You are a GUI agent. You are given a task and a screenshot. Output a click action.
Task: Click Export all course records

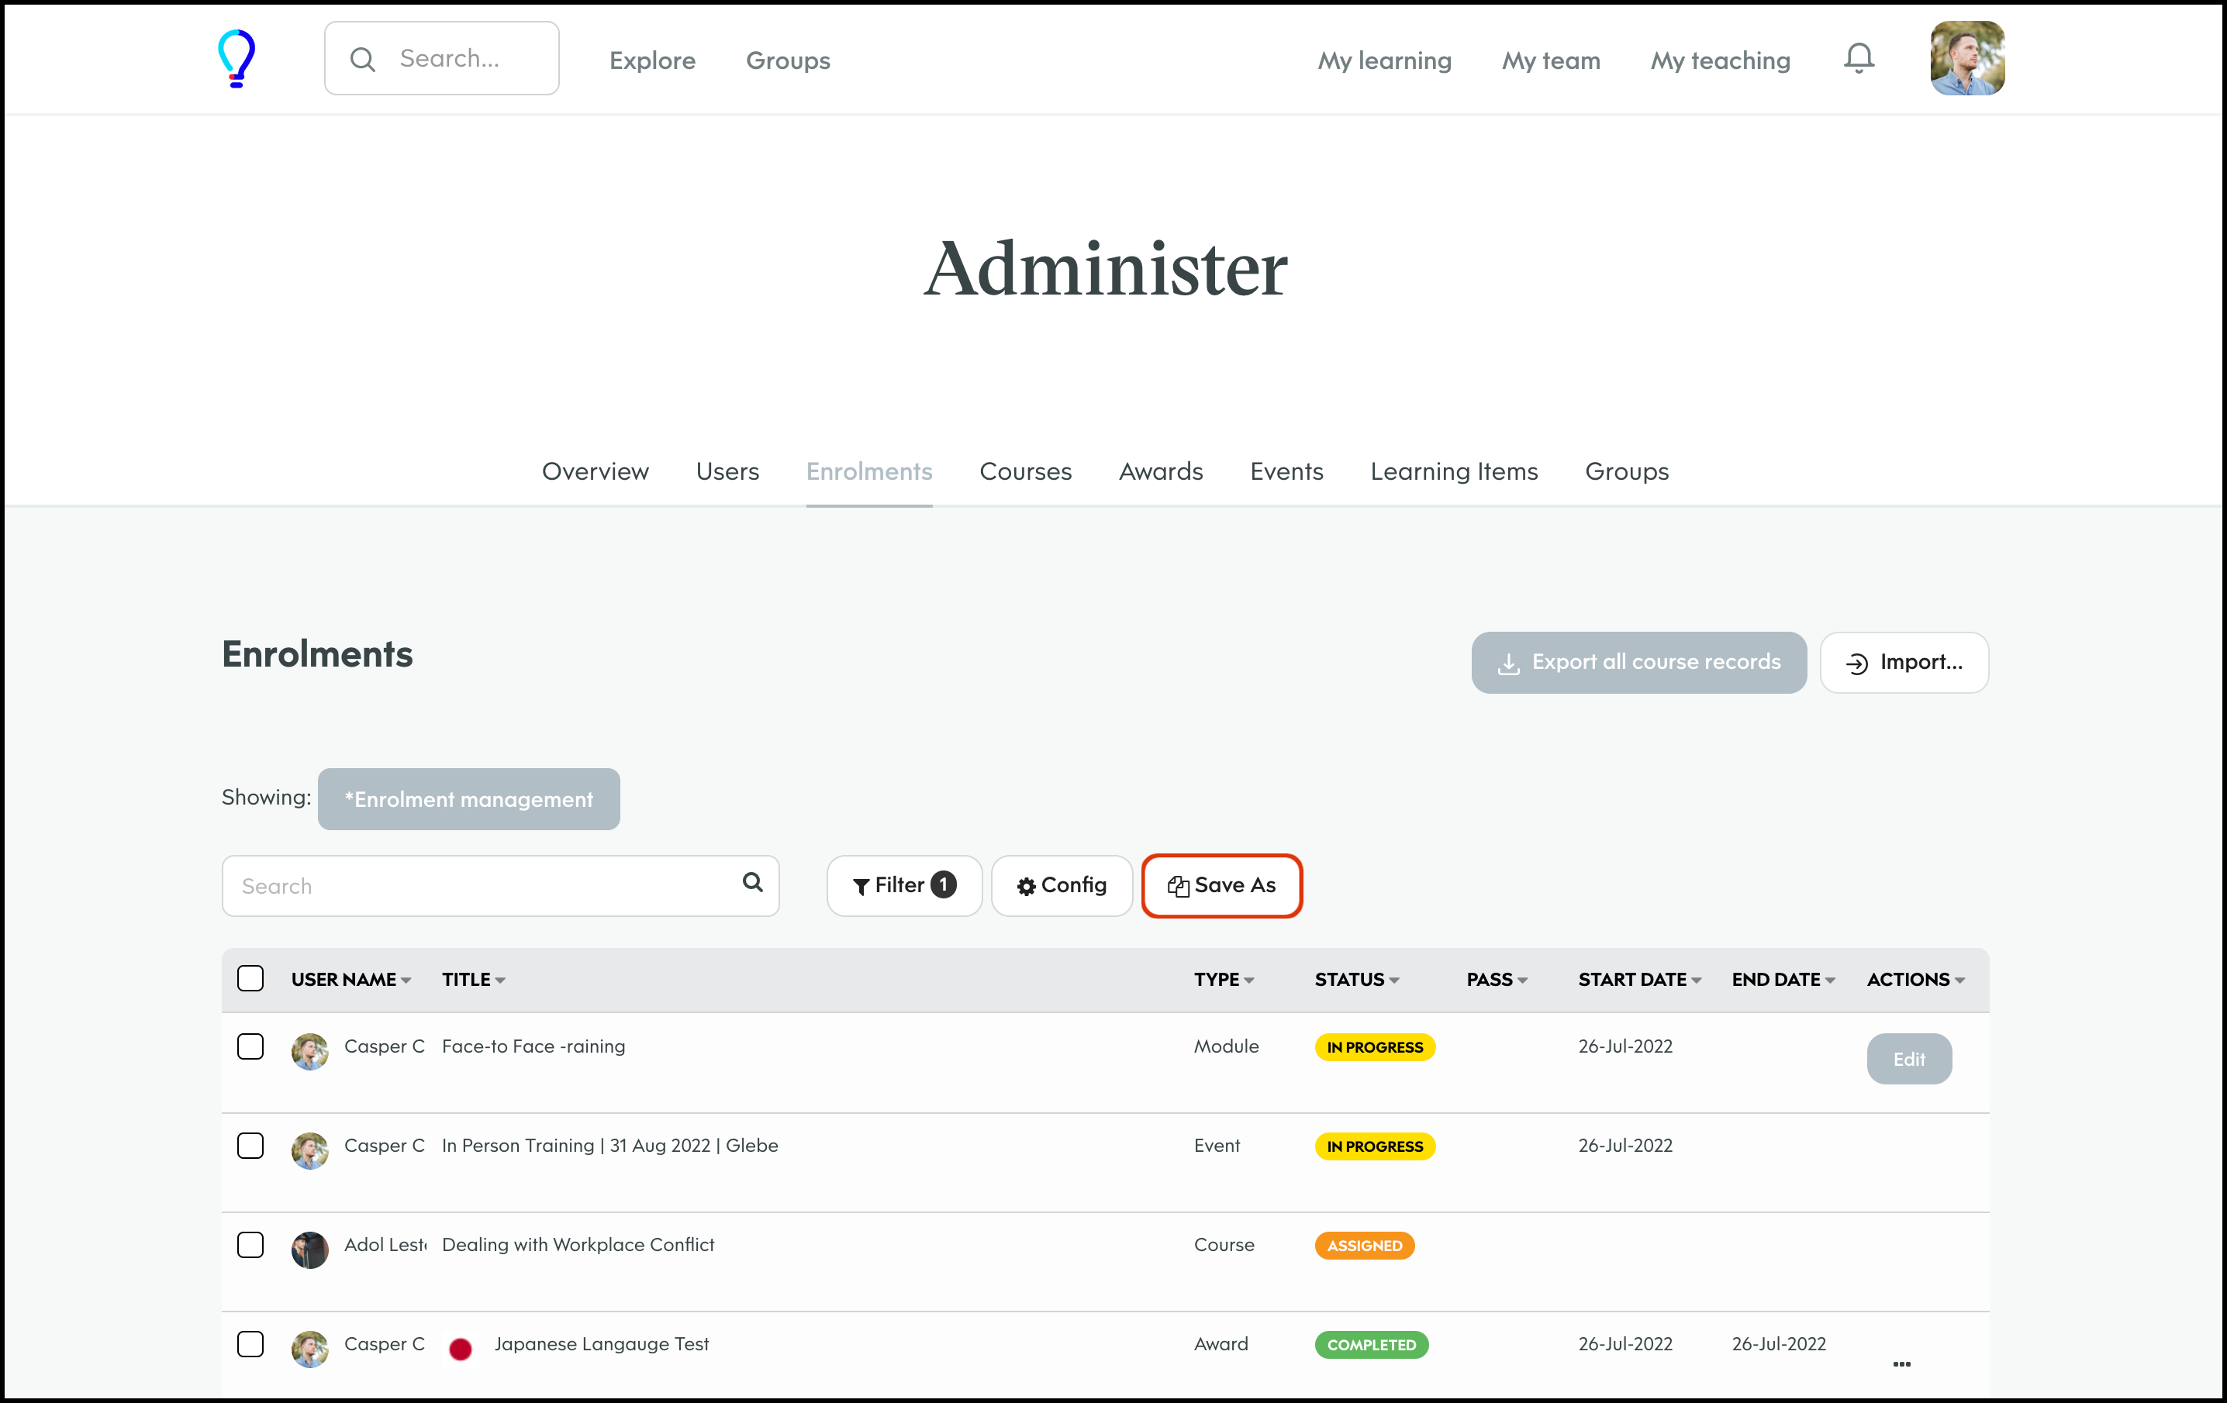(x=1638, y=663)
